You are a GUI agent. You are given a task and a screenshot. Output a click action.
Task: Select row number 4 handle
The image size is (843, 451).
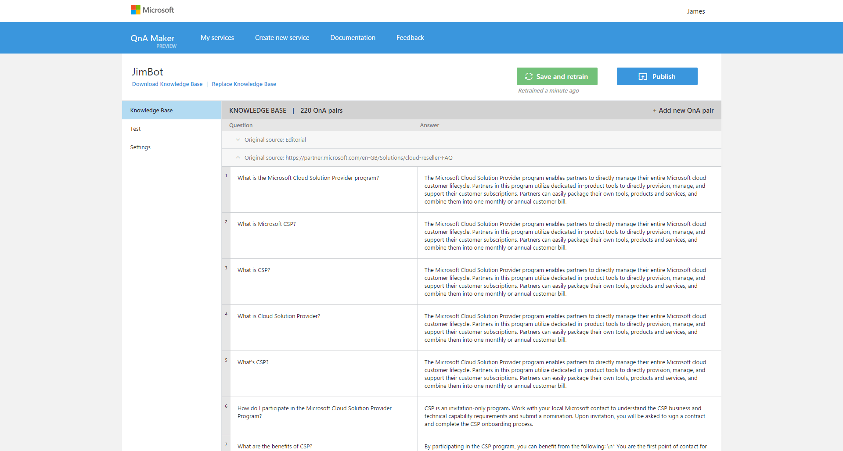point(226,328)
